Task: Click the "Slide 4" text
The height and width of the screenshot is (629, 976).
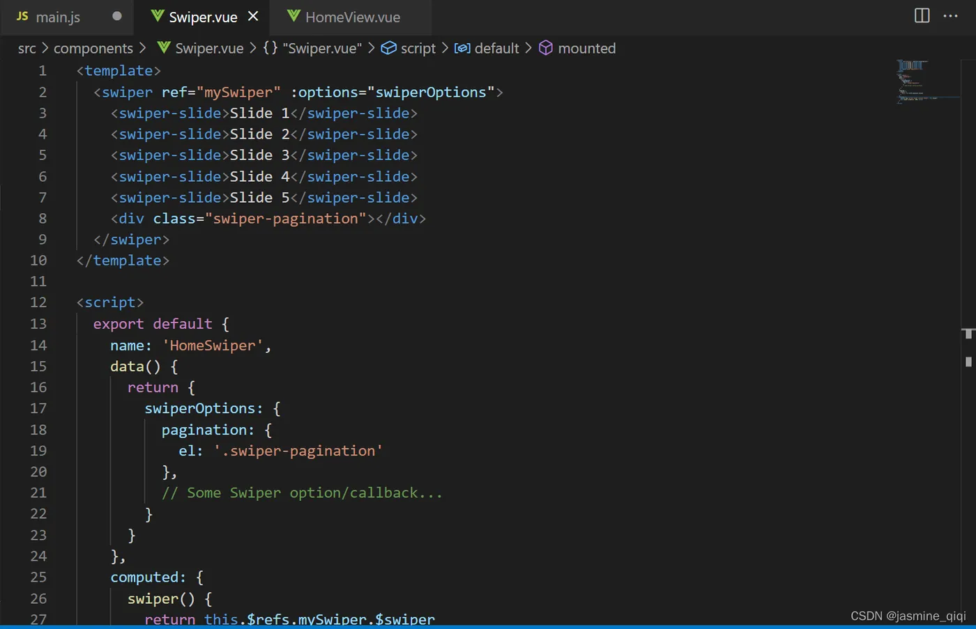Action: point(259,176)
